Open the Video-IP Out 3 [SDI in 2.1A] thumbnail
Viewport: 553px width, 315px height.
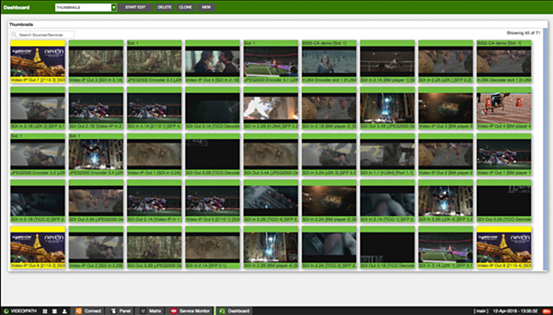(x=96, y=61)
